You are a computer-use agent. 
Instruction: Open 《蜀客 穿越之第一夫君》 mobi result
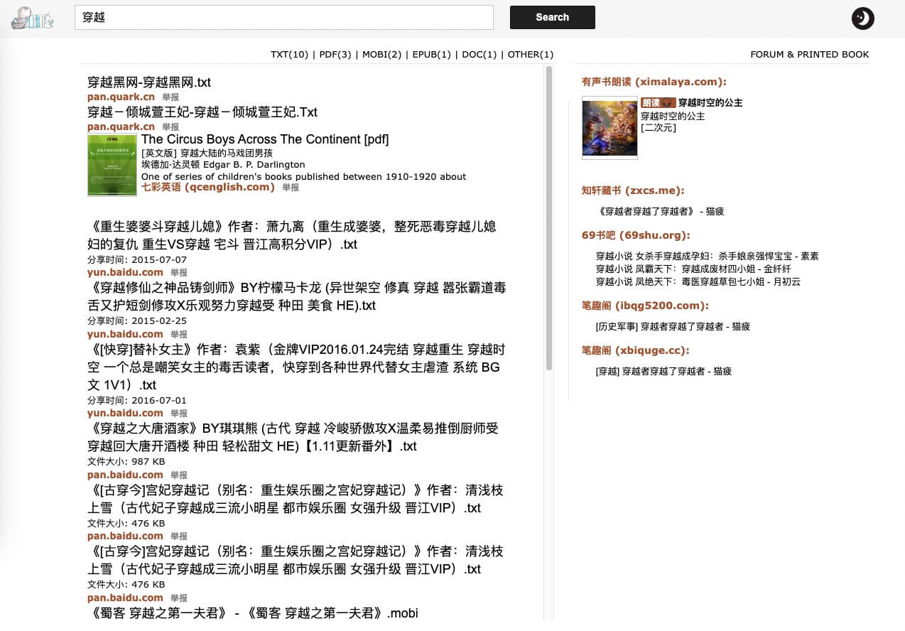coord(252,613)
